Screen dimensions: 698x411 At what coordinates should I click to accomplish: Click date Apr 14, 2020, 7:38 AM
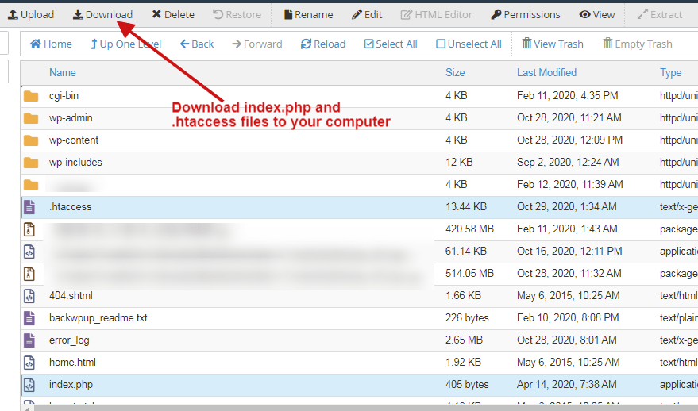pos(567,385)
